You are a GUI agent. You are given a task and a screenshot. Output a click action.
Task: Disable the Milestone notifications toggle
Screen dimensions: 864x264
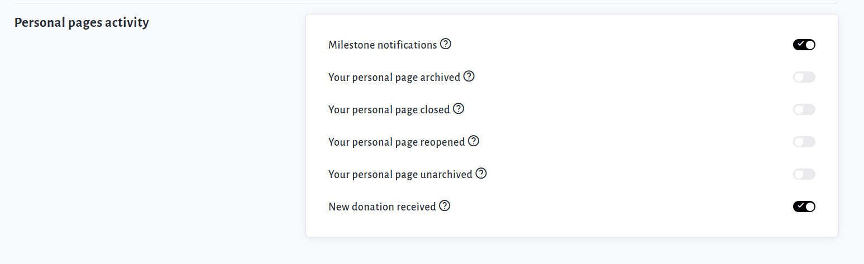(x=804, y=45)
